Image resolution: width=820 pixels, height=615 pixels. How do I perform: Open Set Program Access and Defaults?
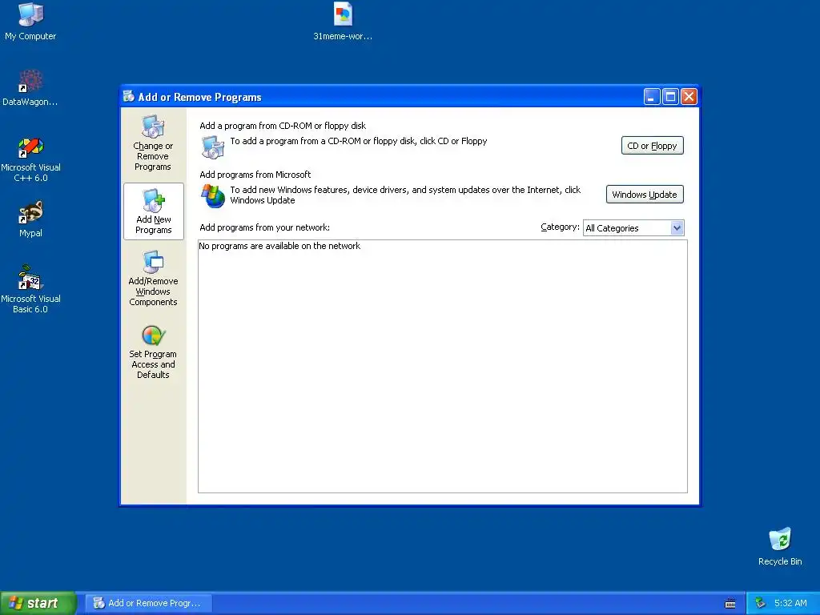pos(153,352)
